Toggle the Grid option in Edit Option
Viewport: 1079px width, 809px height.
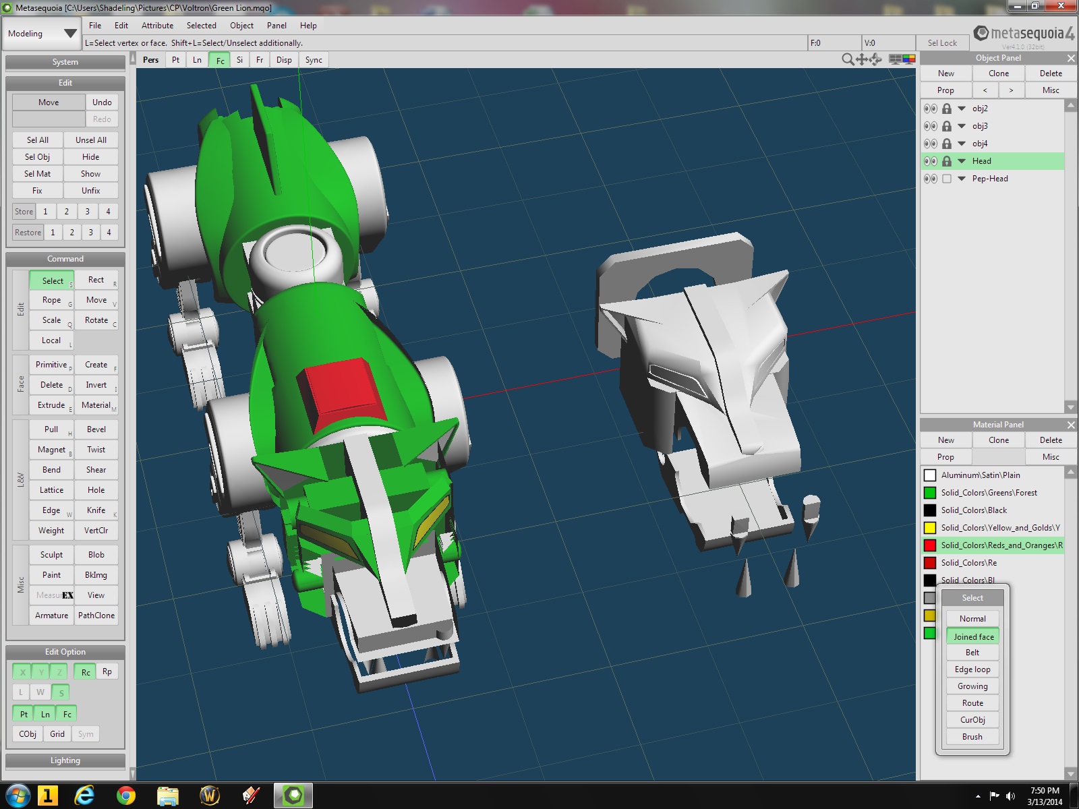pos(57,734)
